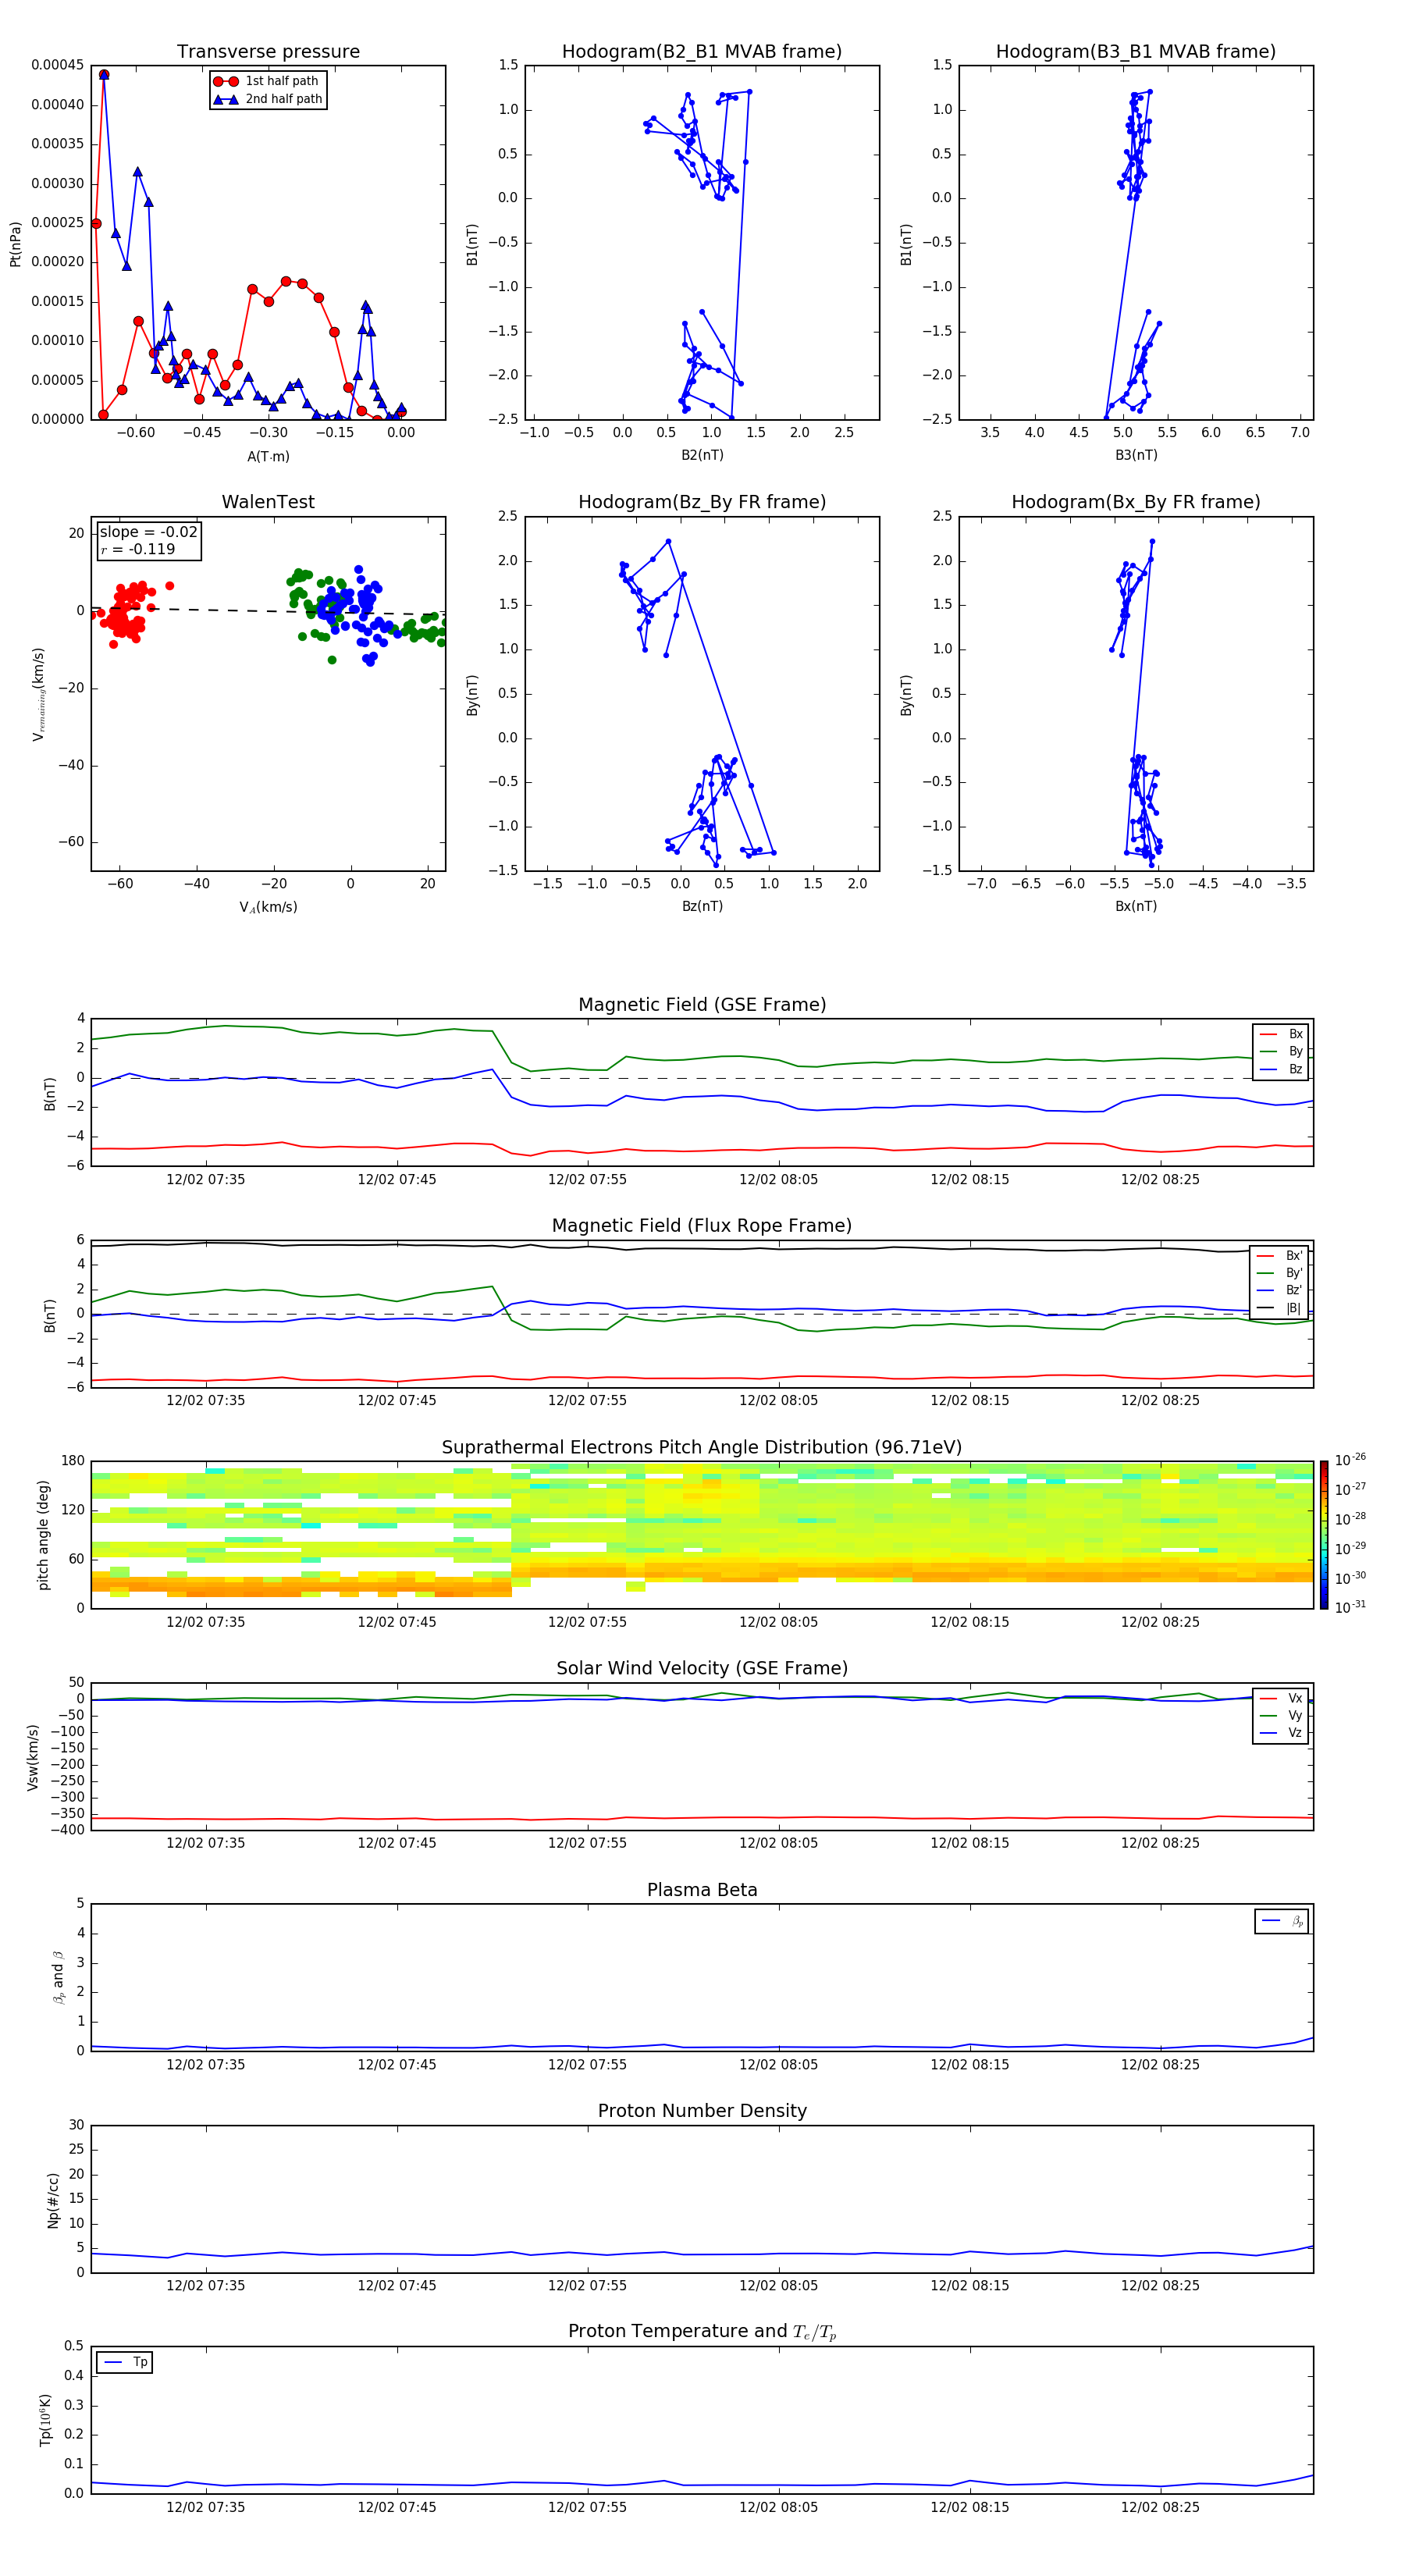Click '12/02 08:05' tick under velocity plot
Image resolution: width=1405 pixels, height=2576 pixels.
click(x=778, y=1843)
